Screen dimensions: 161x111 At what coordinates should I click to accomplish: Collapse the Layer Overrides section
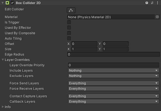click(3, 60)
